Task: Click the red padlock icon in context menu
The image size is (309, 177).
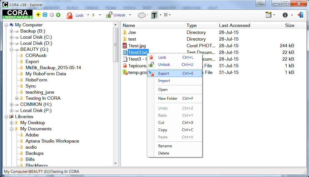Action: click(151, 58)
